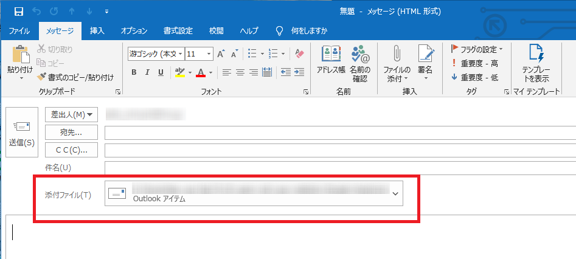
Task: Click the numbered list icon
Action: click(x=272, y=54)
